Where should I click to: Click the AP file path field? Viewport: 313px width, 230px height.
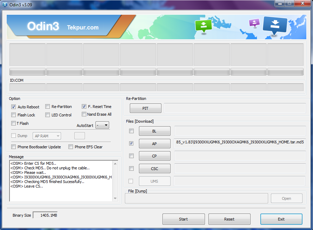(x=240, y=144)
